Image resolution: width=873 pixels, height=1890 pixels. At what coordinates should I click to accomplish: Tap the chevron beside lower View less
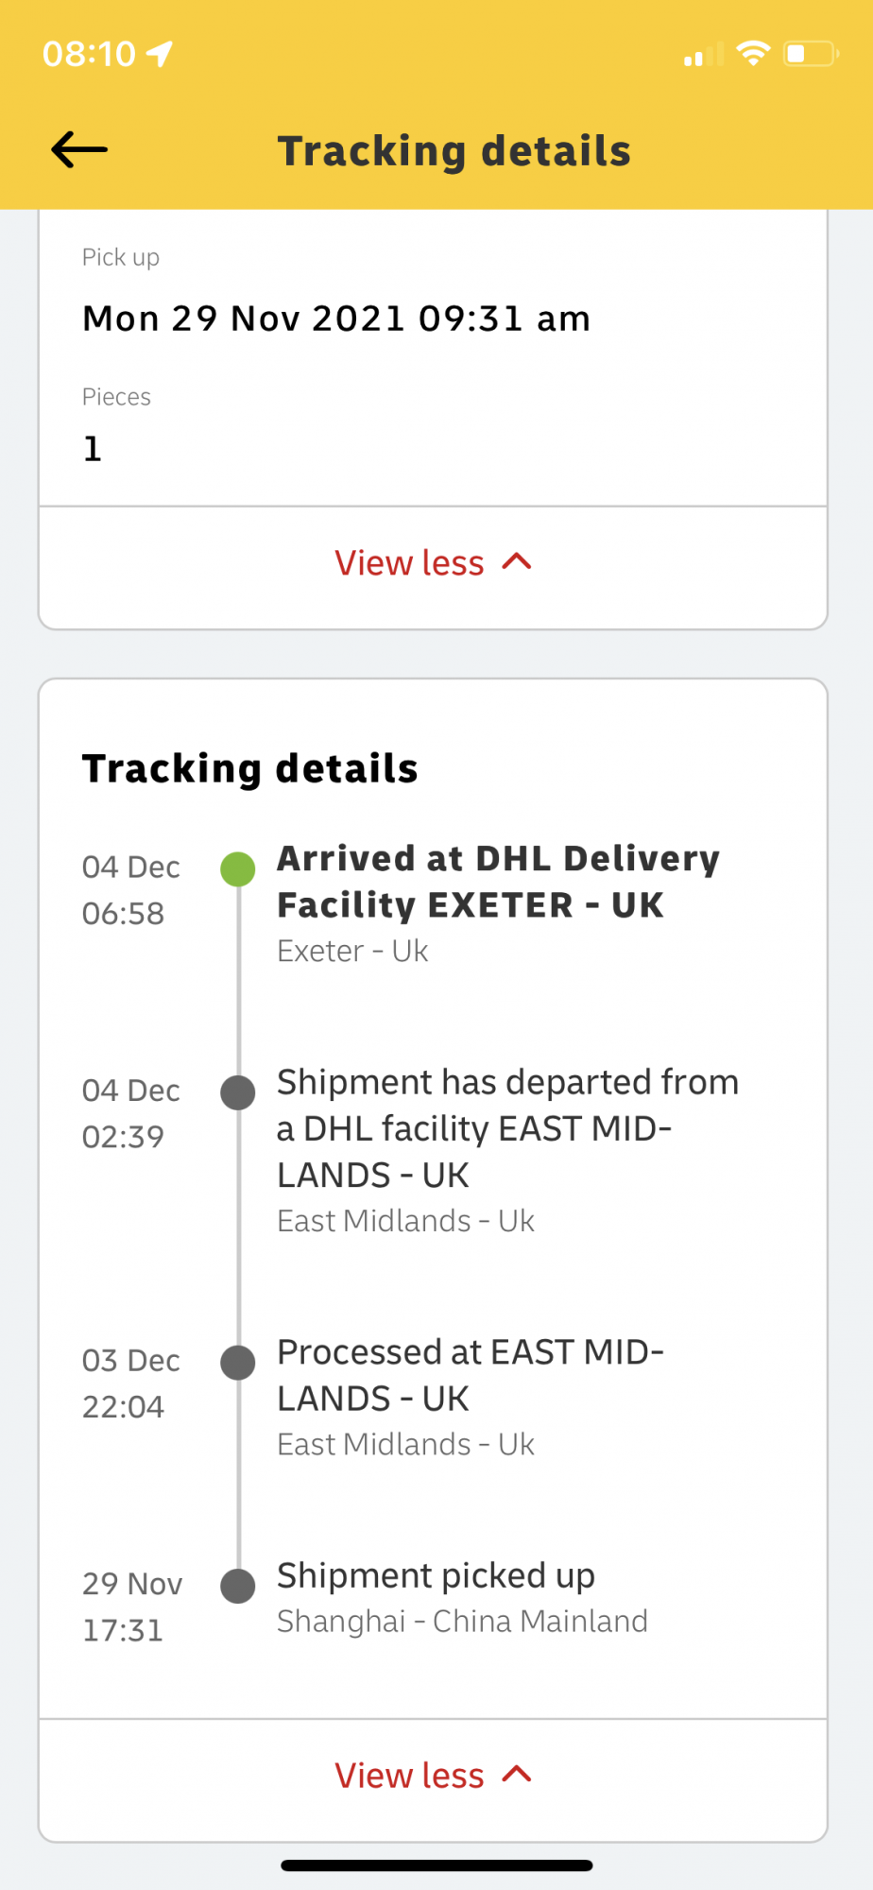[x=517, y=1774]
